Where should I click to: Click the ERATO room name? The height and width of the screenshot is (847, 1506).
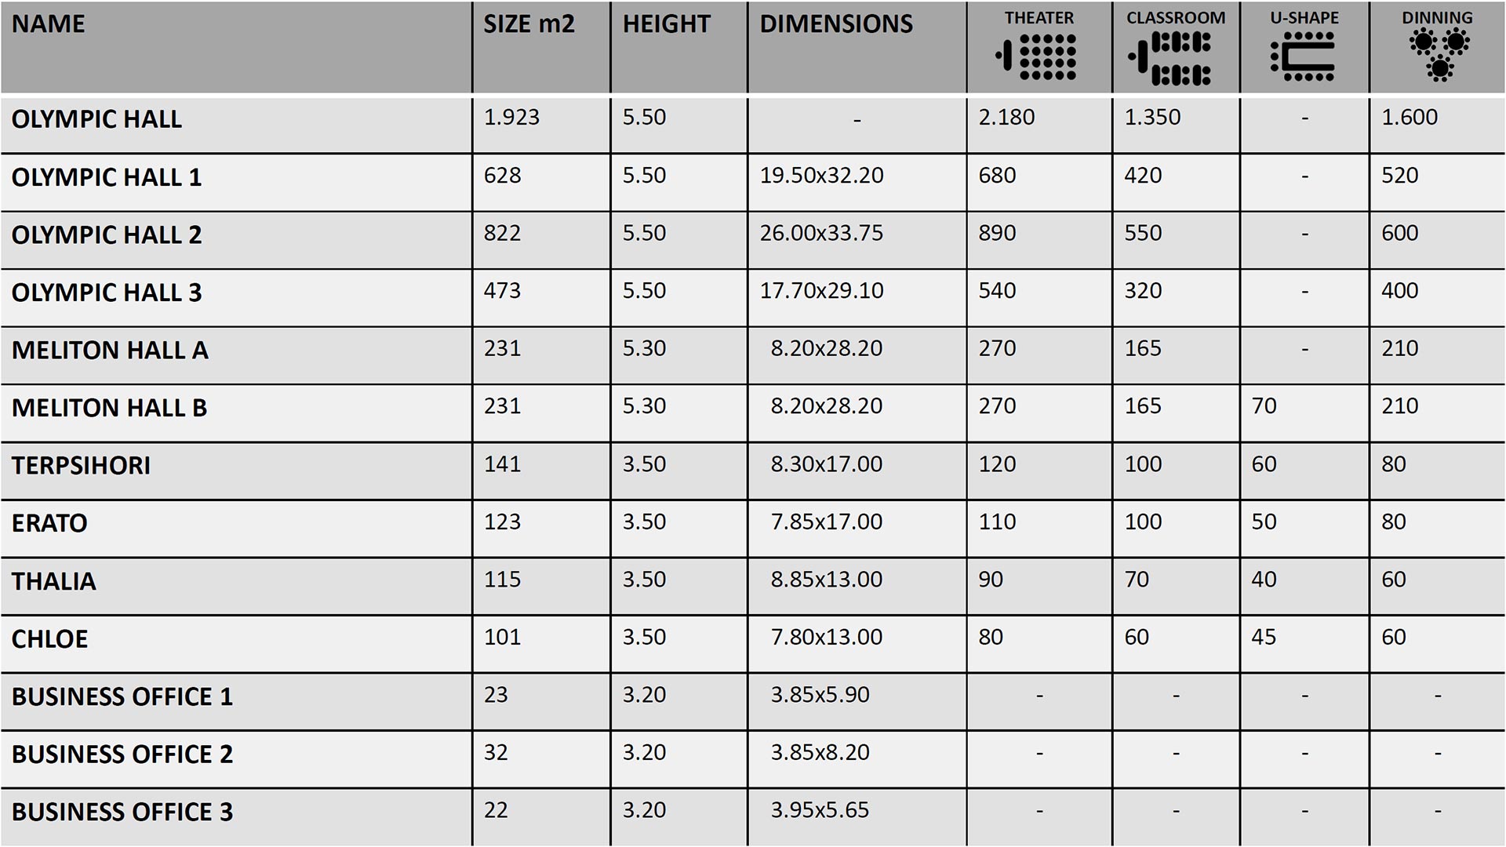pyautogui.click(x=49, y=523)
